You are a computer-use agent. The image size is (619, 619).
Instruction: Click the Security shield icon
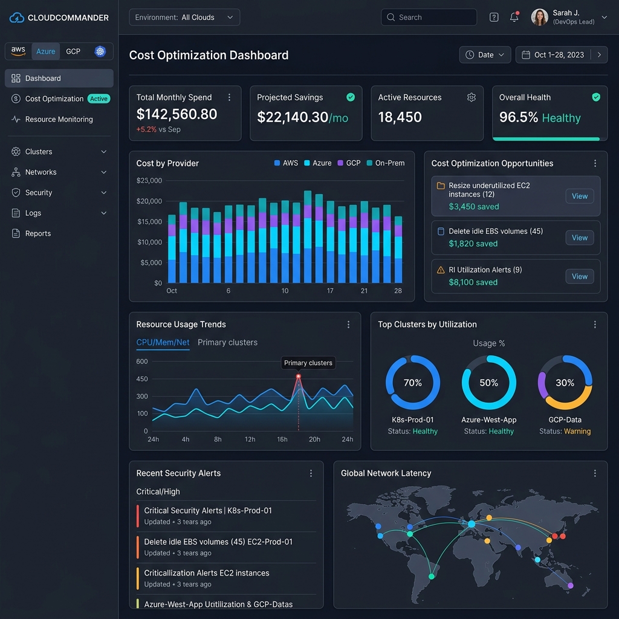(16, 193)
